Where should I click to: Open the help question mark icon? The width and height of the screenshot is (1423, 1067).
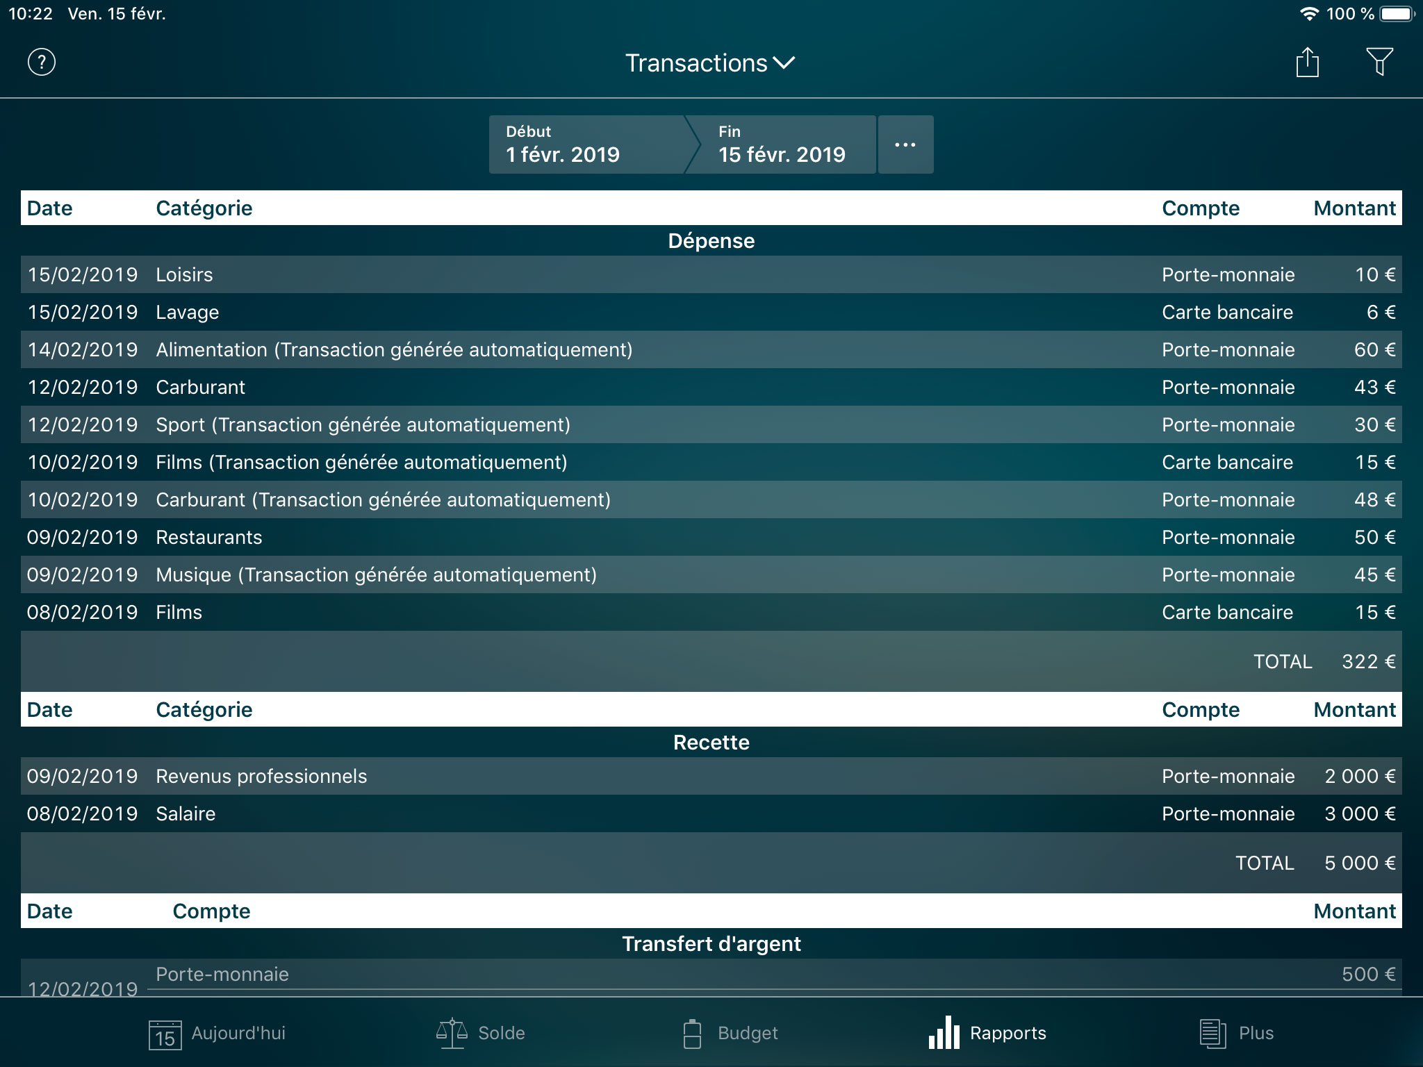40,63
